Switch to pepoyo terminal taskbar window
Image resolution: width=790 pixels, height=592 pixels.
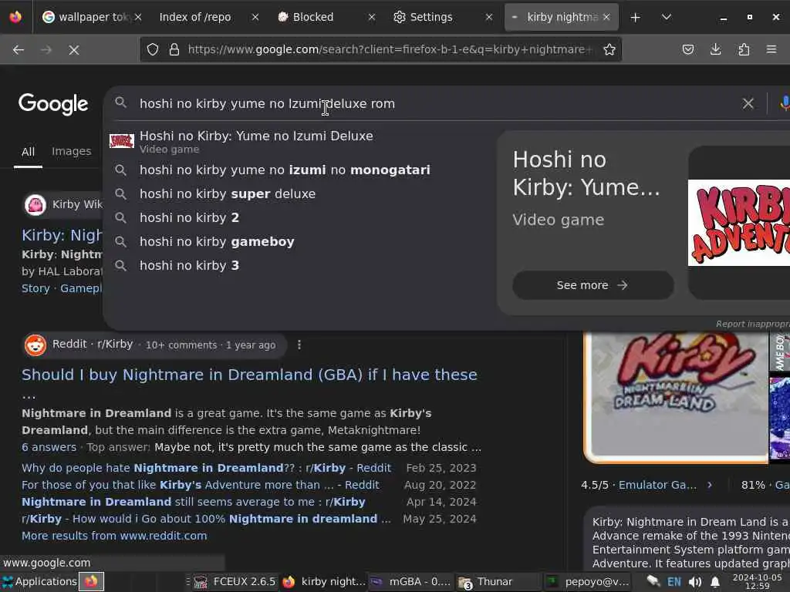(587, 581)
